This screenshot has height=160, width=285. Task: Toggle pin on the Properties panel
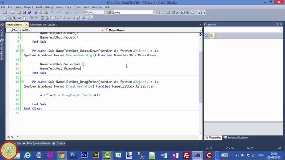coord(277,24)
